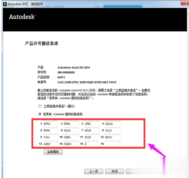Click activation code field 5 containing PKP0
This screenshot has width=189, height=178.
pyautogui.click(x=51, y=130)
